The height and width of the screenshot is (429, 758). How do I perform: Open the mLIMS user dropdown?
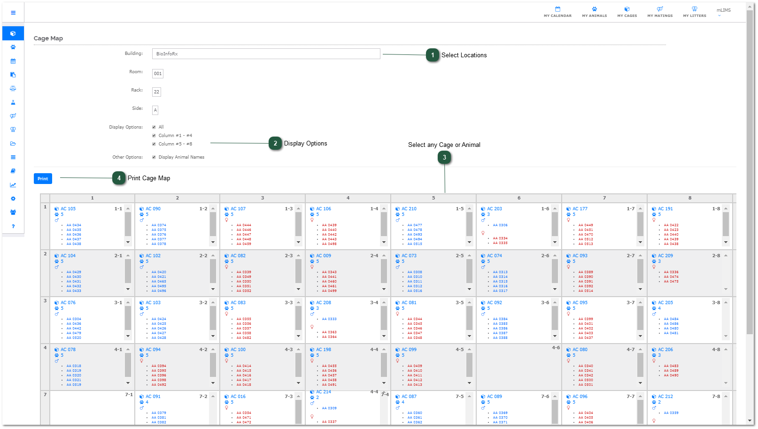723,12
